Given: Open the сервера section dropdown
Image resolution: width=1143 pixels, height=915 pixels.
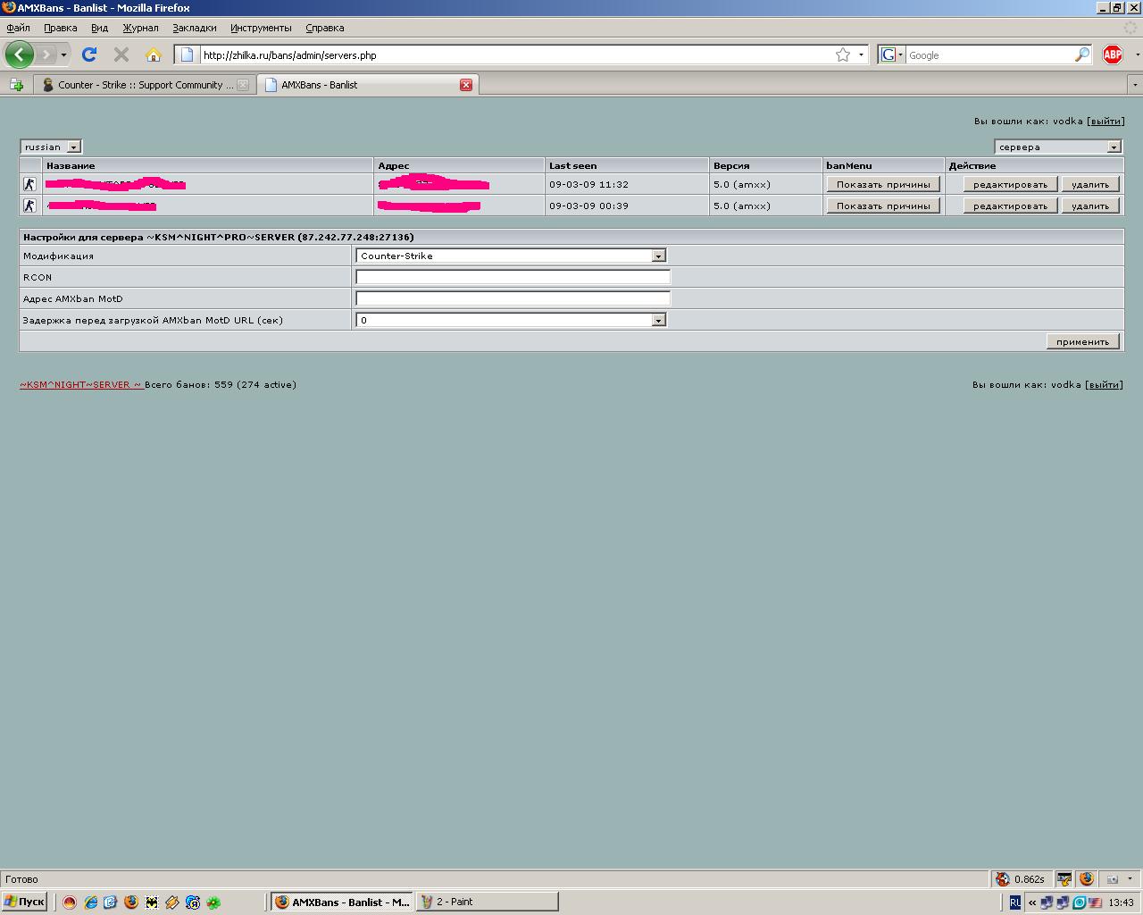Looking at the screenshot, I should pyautogui.click(x=1058, y=147).
